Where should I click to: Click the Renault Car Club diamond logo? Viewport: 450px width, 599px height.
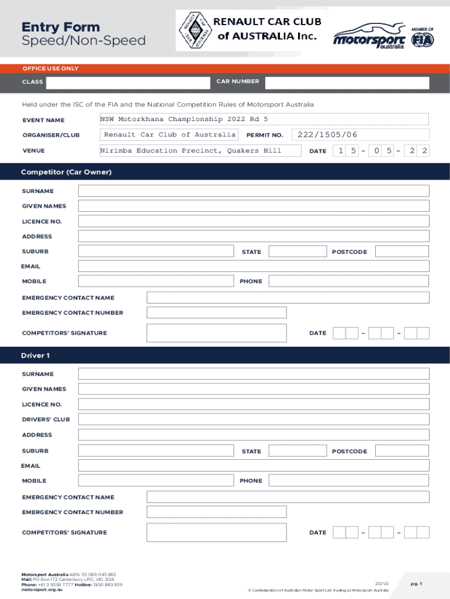pyautogui.click(x=193, y=30)
